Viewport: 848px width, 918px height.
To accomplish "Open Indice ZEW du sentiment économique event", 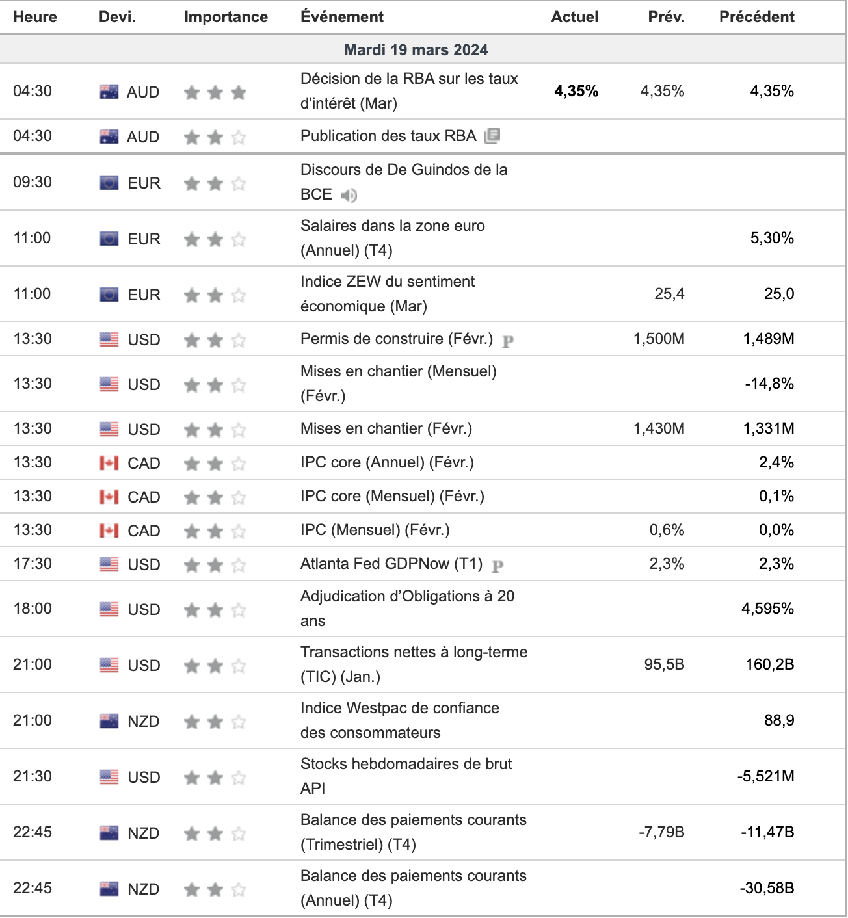I will pos(388,294).
